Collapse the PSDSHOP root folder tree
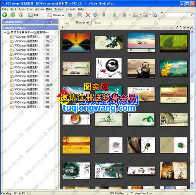Image resolution: width=196 pixels, height=195 pixels. (x=5, y=33)
